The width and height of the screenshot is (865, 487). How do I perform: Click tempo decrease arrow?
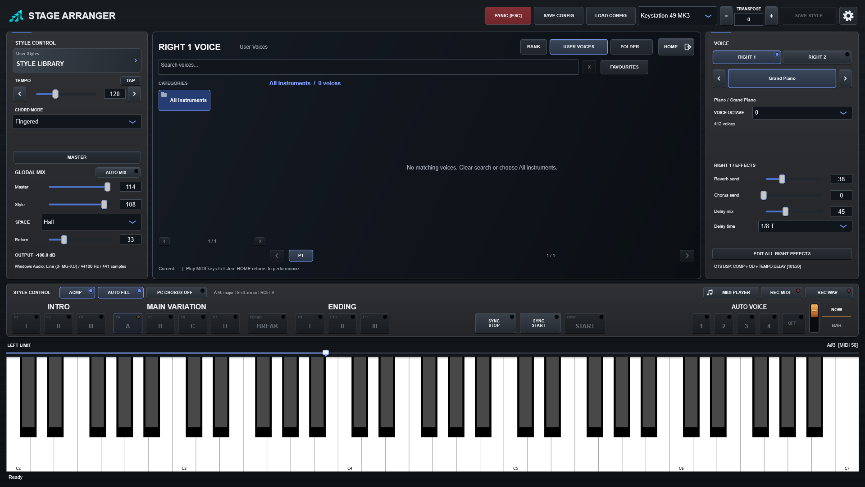(19, 94)
